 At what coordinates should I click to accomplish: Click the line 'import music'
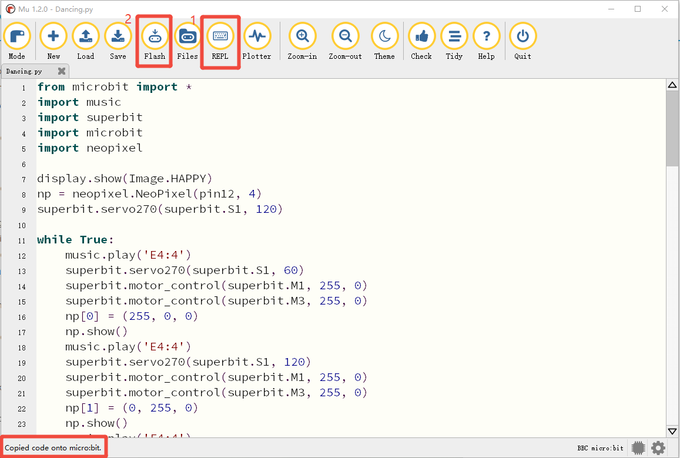[79, 102]
